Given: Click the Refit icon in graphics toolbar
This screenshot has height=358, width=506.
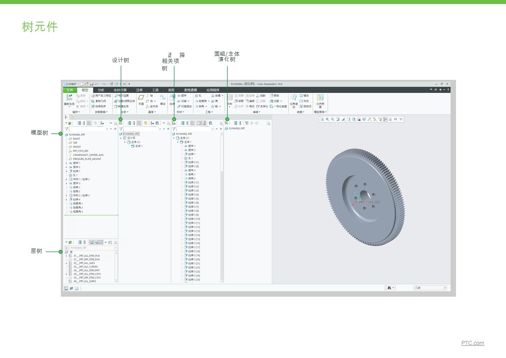Looking at the screenshot, I should click(322, 119).
